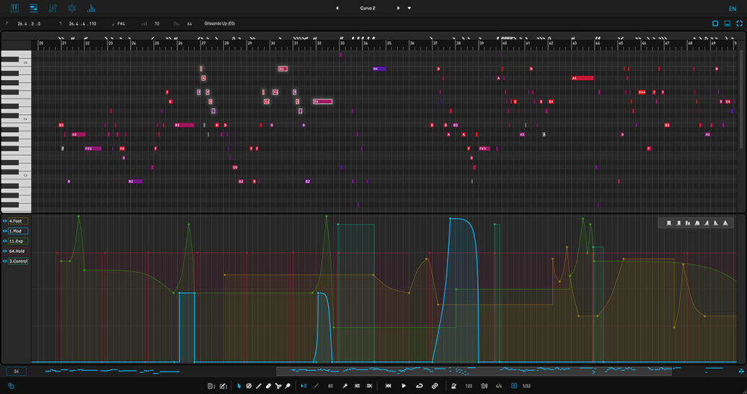This screenshot has width=747, height=394.
Task: Select the pointer arrow tool
Action: coord(239,386)
